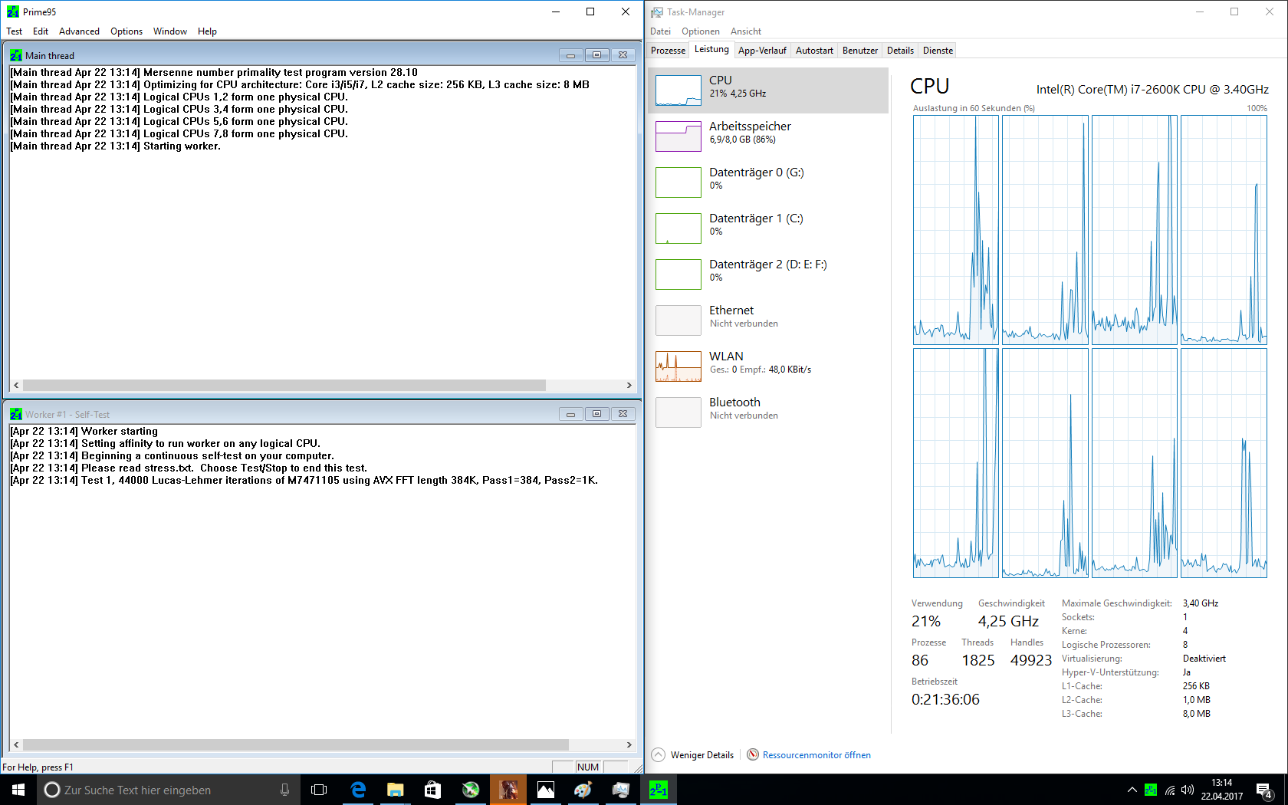Switch to the Dienste tab
The image size is (1288, 805).
click(x=938, y=51)
